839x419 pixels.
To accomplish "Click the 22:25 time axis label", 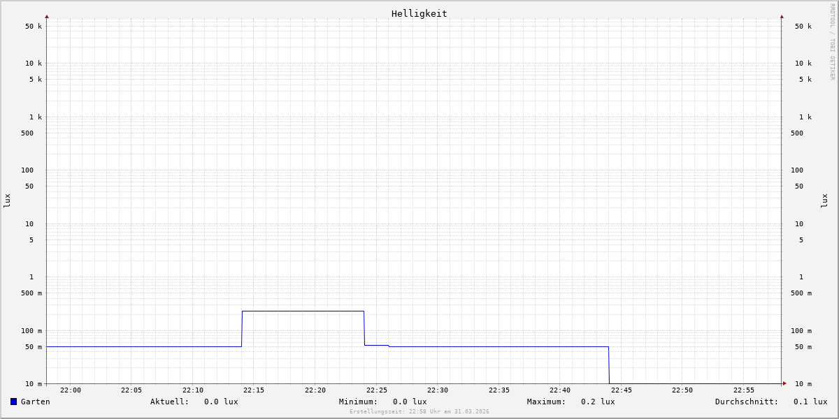I will pyautogui.click(x=377, y=390).
